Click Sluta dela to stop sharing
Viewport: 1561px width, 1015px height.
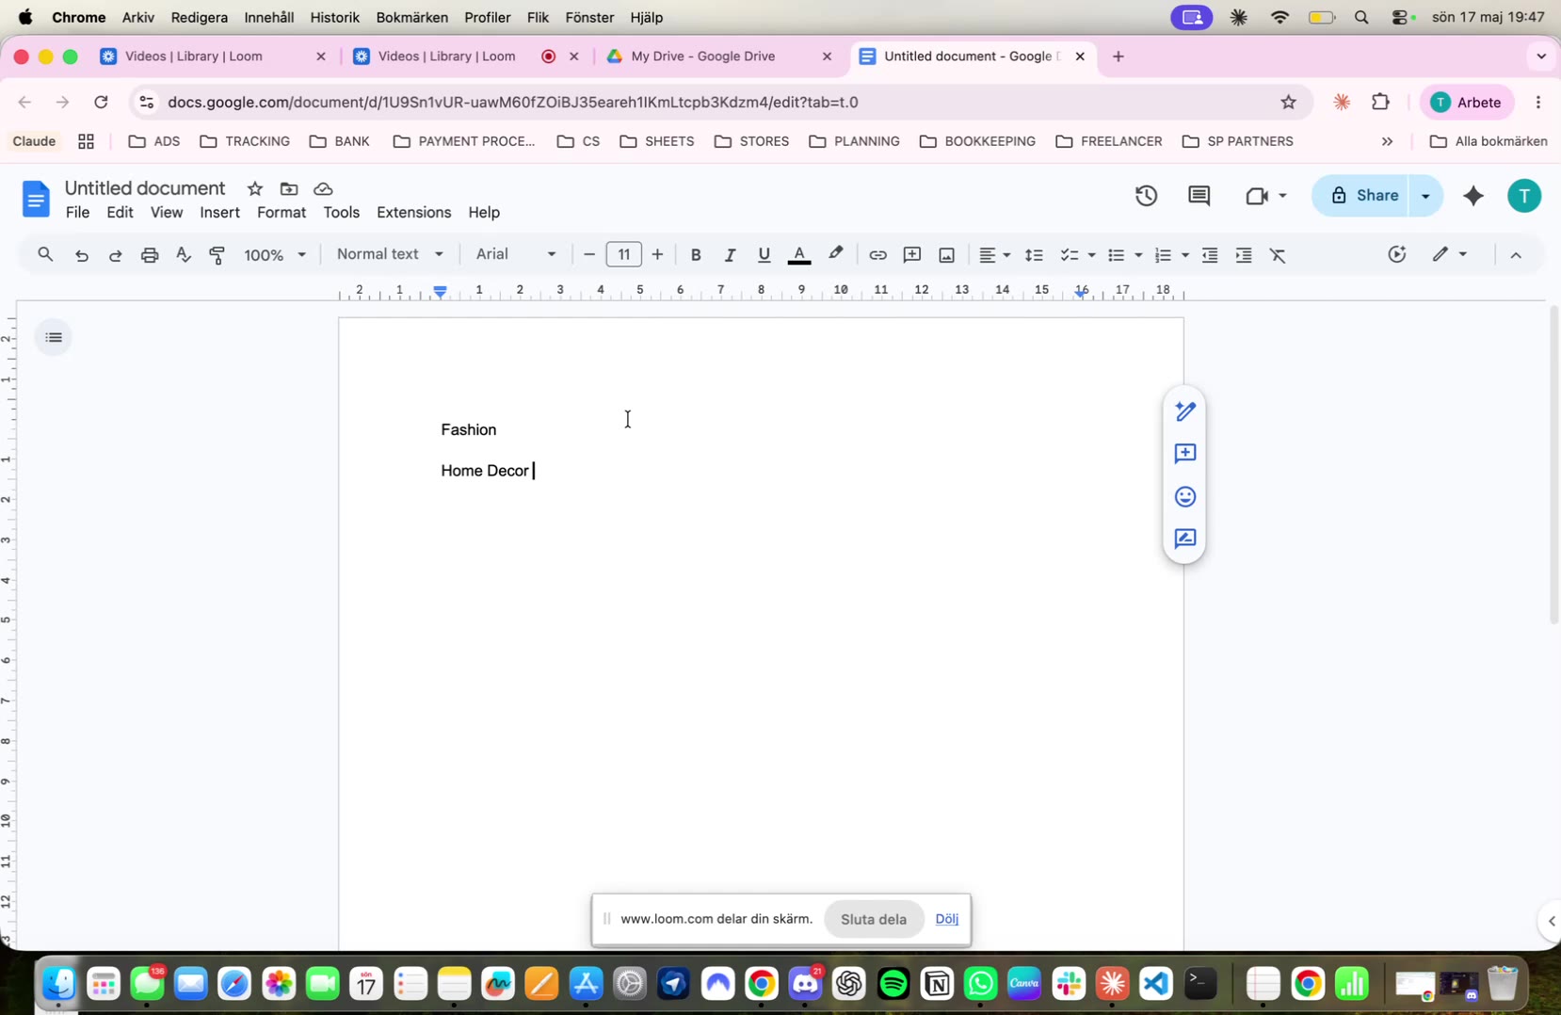(x=874, y=919)
